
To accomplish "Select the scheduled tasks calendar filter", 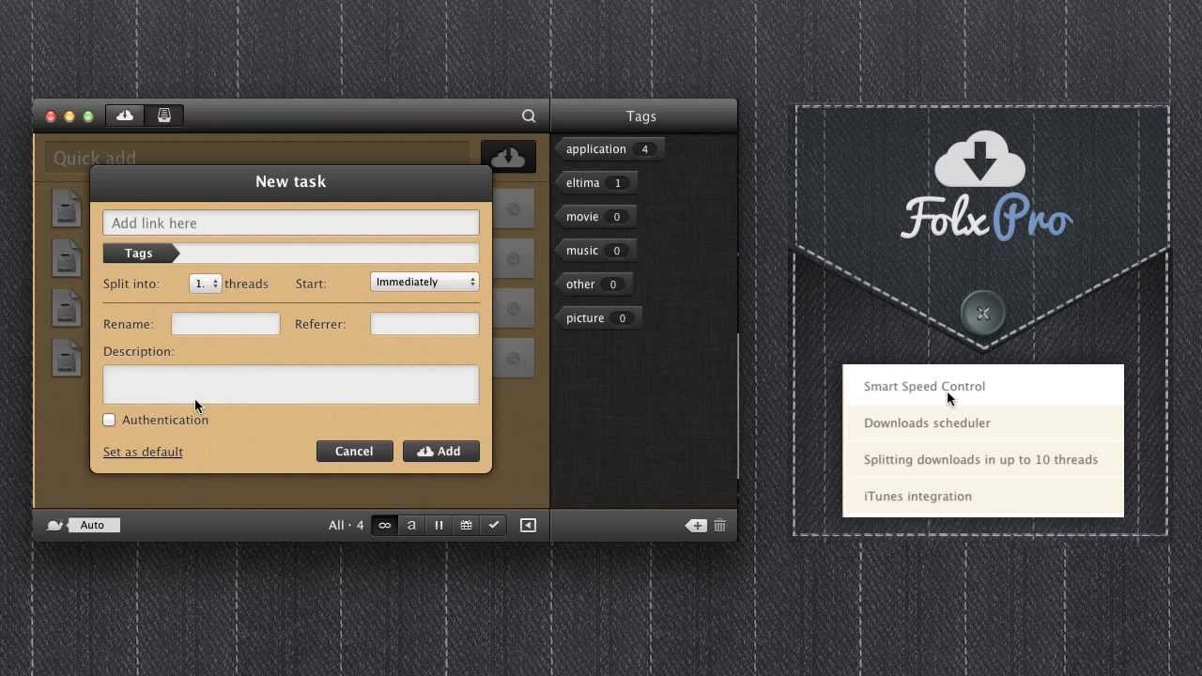I will pyautogui.click(x=466, y=525).
